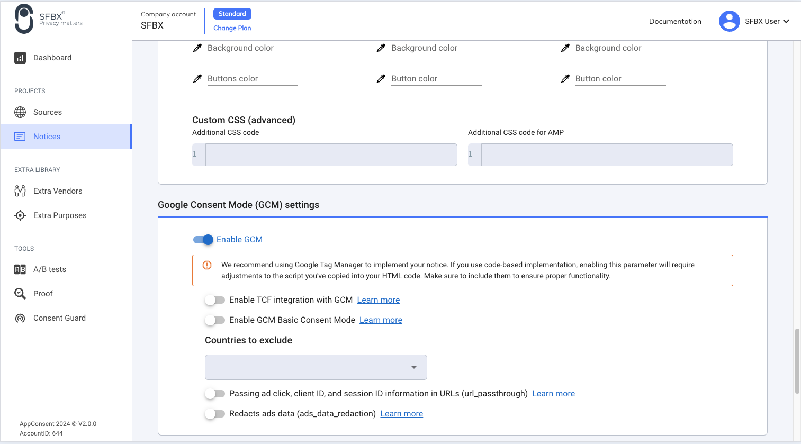This screenshot has width=801, height=444.
Task: Click the Change Plan link
Action: (232, 28)
